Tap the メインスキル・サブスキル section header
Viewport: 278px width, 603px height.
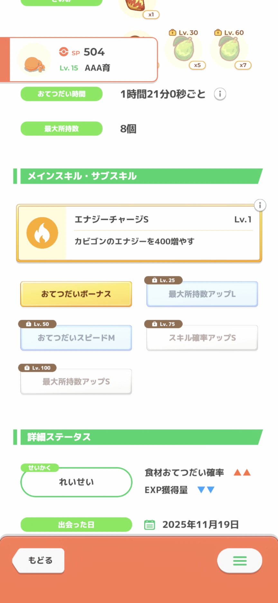[x=138, y=176]
